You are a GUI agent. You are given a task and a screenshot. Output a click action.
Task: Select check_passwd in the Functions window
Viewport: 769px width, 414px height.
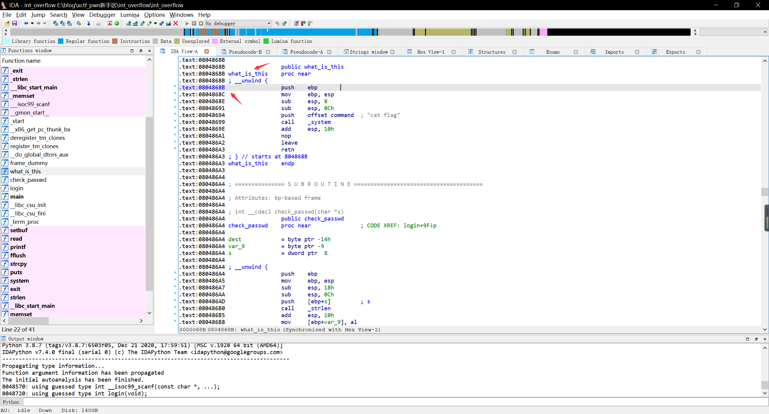pyautogui.click(x=28, y=180)
